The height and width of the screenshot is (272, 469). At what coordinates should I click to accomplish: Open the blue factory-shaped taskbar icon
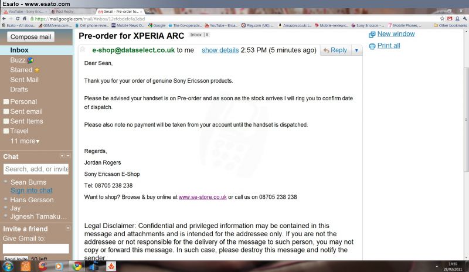[x=94, y=266]
